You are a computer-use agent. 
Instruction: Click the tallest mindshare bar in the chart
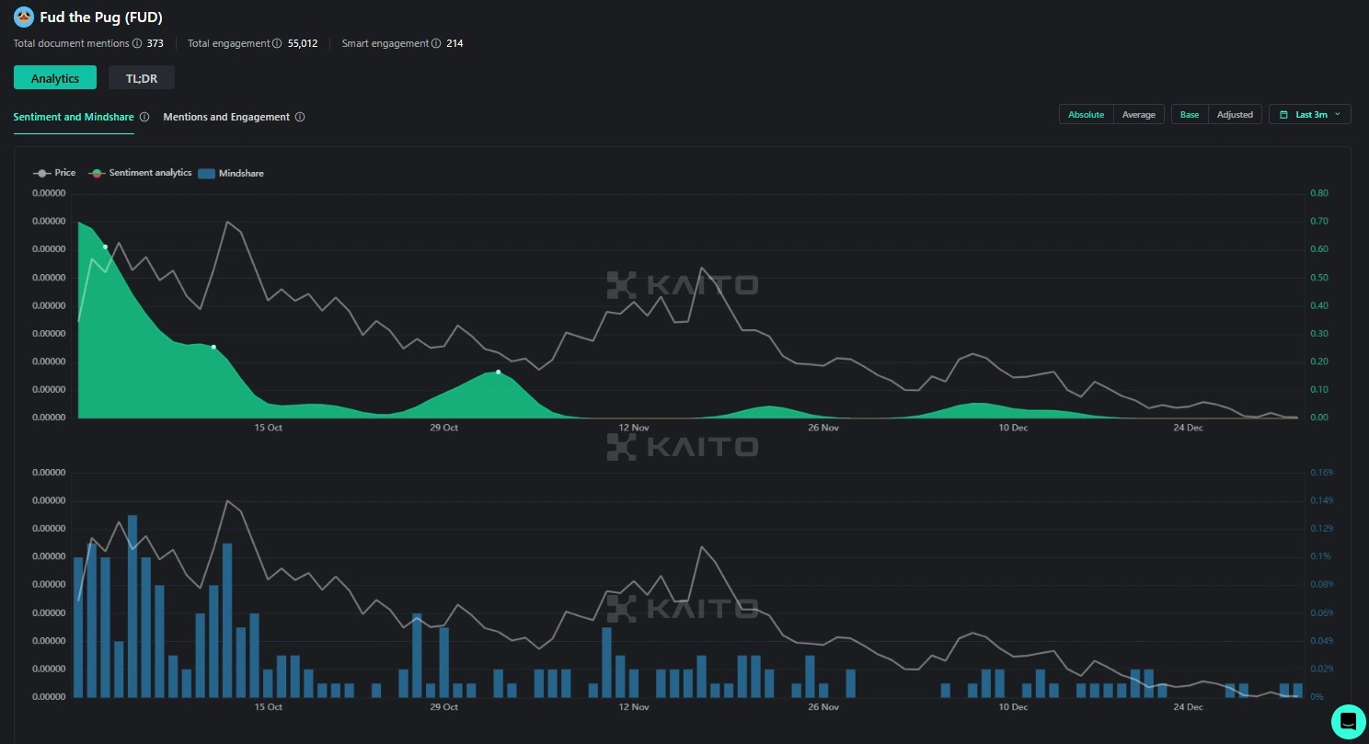[x=132, y=606]
